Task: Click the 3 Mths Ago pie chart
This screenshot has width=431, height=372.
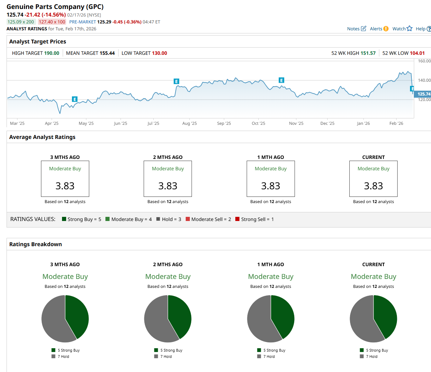Action: (65, 319)
